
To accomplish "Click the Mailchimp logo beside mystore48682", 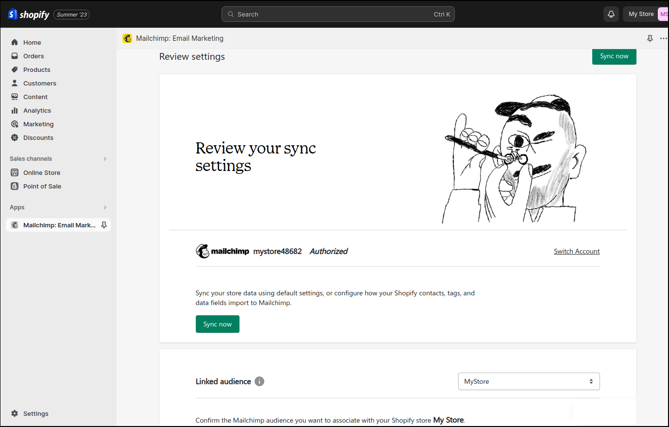I will pos(223,251).
